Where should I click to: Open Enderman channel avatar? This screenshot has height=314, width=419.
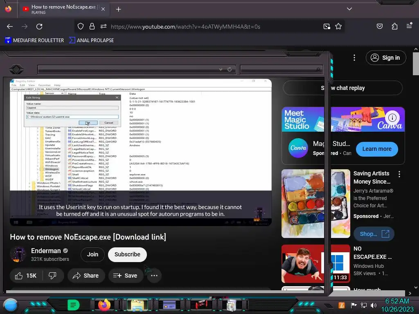pyautogui.click(x=18, y=254)
